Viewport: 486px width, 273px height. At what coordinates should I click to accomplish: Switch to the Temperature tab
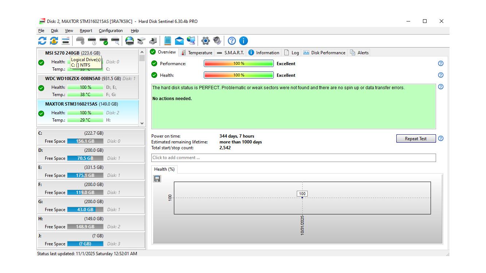(197, 53)
